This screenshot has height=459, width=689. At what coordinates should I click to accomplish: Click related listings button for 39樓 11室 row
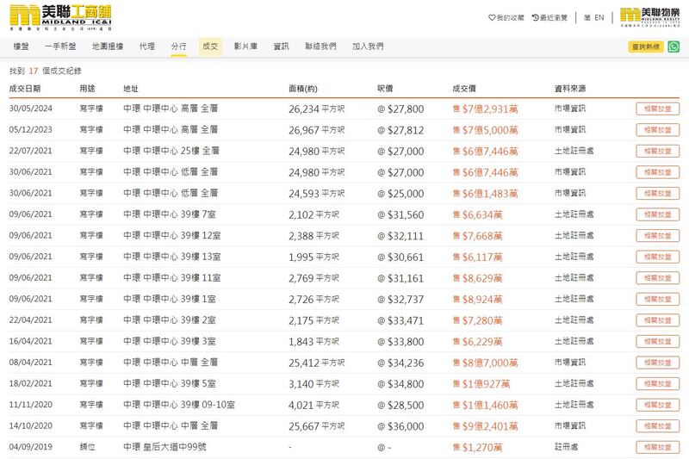tap(657, 277)
